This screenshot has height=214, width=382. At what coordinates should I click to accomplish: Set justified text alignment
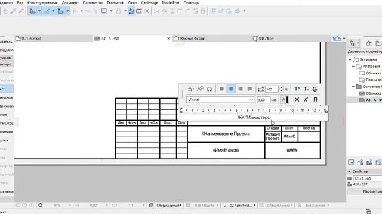point(249,89)
